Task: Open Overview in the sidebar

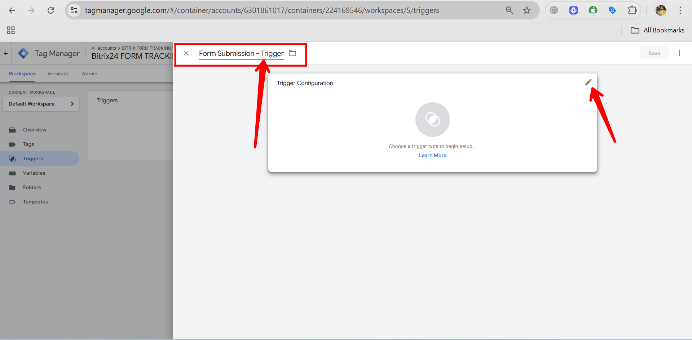Action: (35, 130)
